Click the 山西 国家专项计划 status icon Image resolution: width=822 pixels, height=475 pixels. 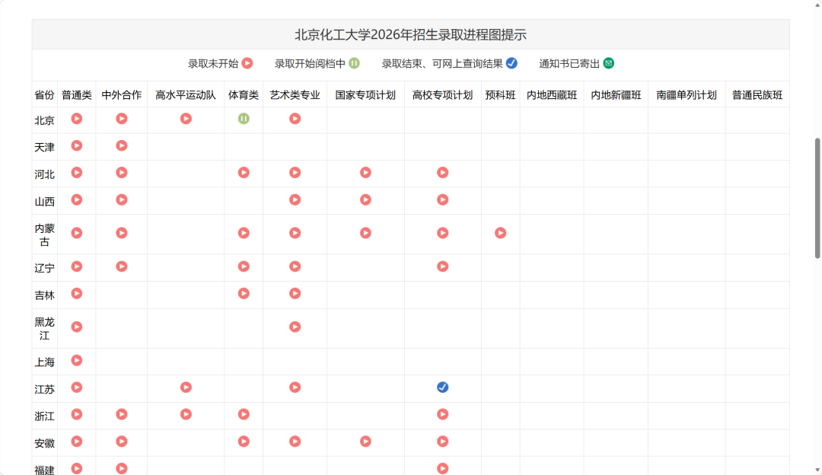(365, 199)
